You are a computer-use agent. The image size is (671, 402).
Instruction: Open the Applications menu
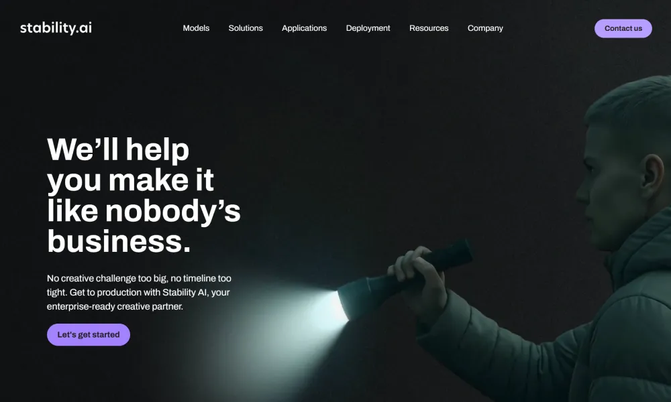[x=304, y=28]
